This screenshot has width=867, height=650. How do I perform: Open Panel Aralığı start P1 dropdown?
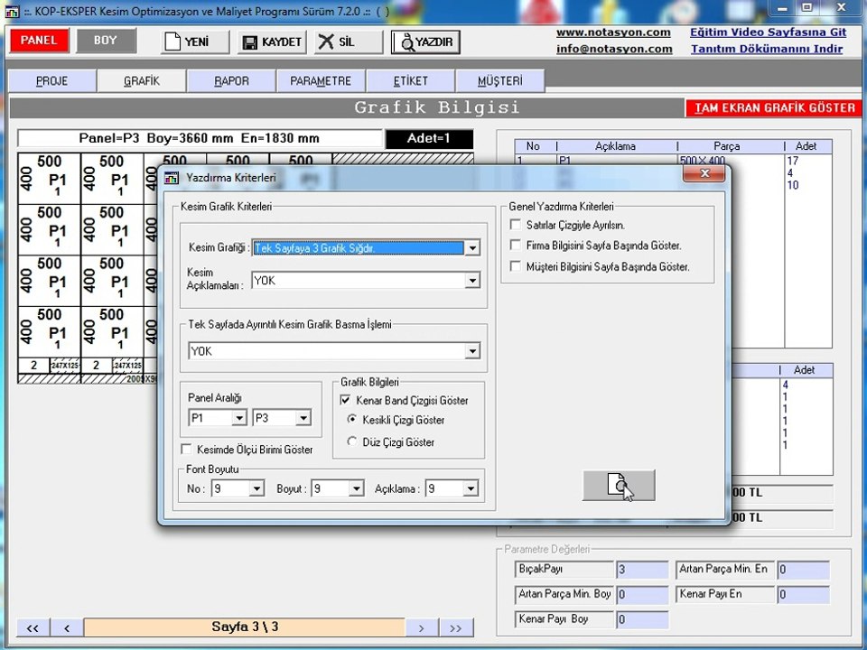238,418
